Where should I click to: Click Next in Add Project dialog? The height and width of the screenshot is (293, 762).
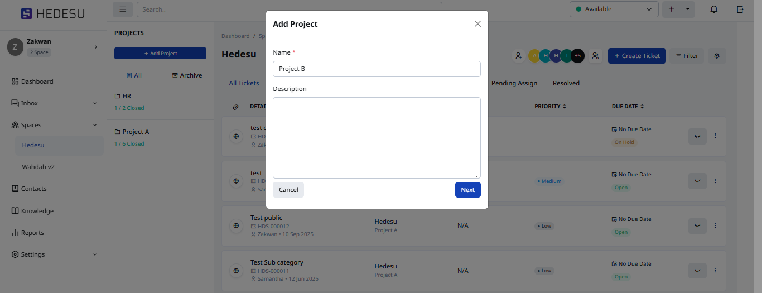pyautogui.click(x=467, y=190)
